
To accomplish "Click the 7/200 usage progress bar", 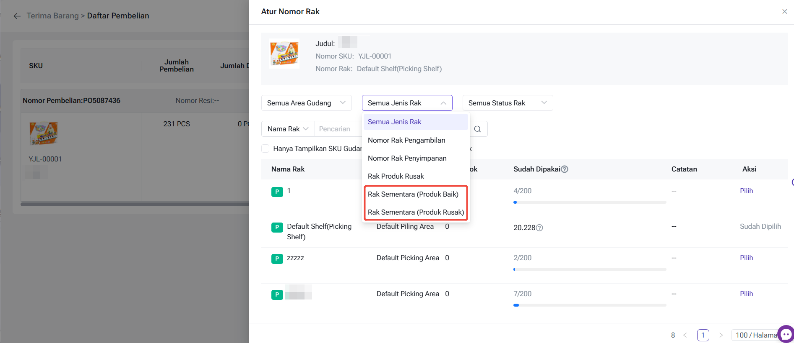I will pos(589,305).
